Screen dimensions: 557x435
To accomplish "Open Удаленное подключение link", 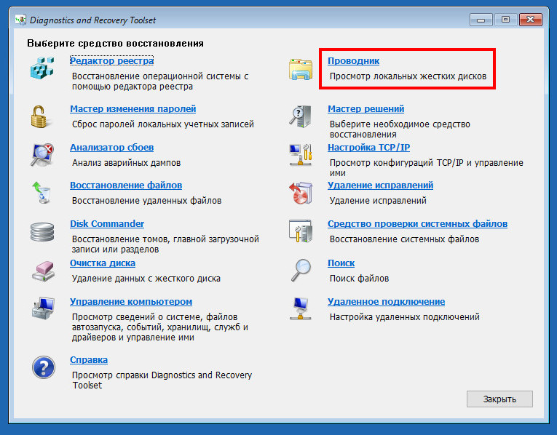I will (x=386, y=302).
